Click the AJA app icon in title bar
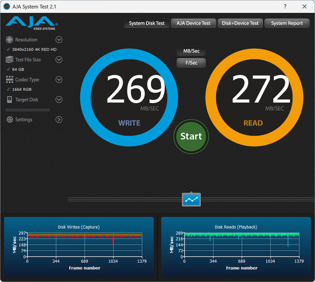 7,6
